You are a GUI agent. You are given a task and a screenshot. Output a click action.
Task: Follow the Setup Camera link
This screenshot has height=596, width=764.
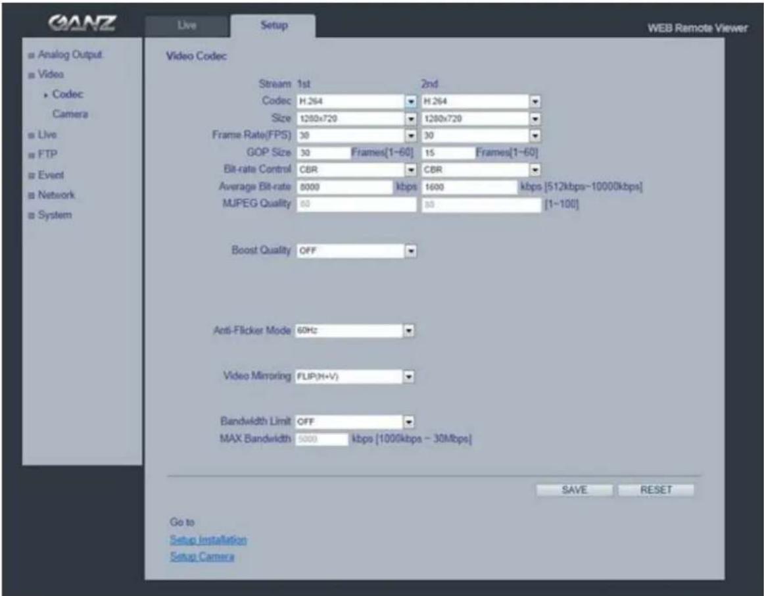point(202,557)
